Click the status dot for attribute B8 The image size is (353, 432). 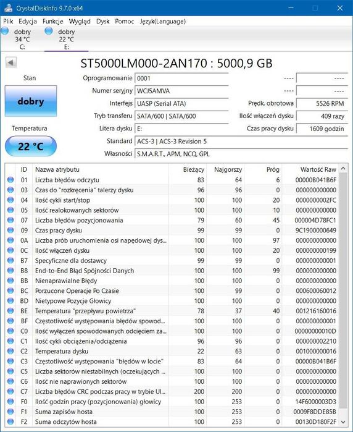click(x=10, y=270)
